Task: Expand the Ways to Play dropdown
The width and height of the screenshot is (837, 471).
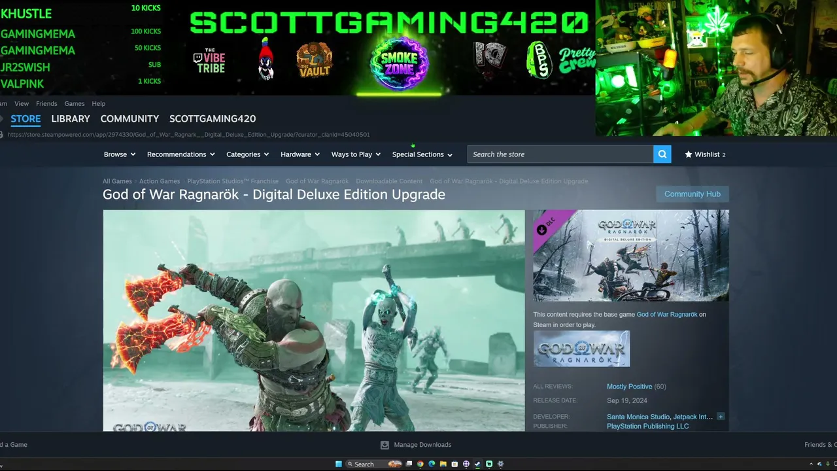Action: [x=356, y=154]
